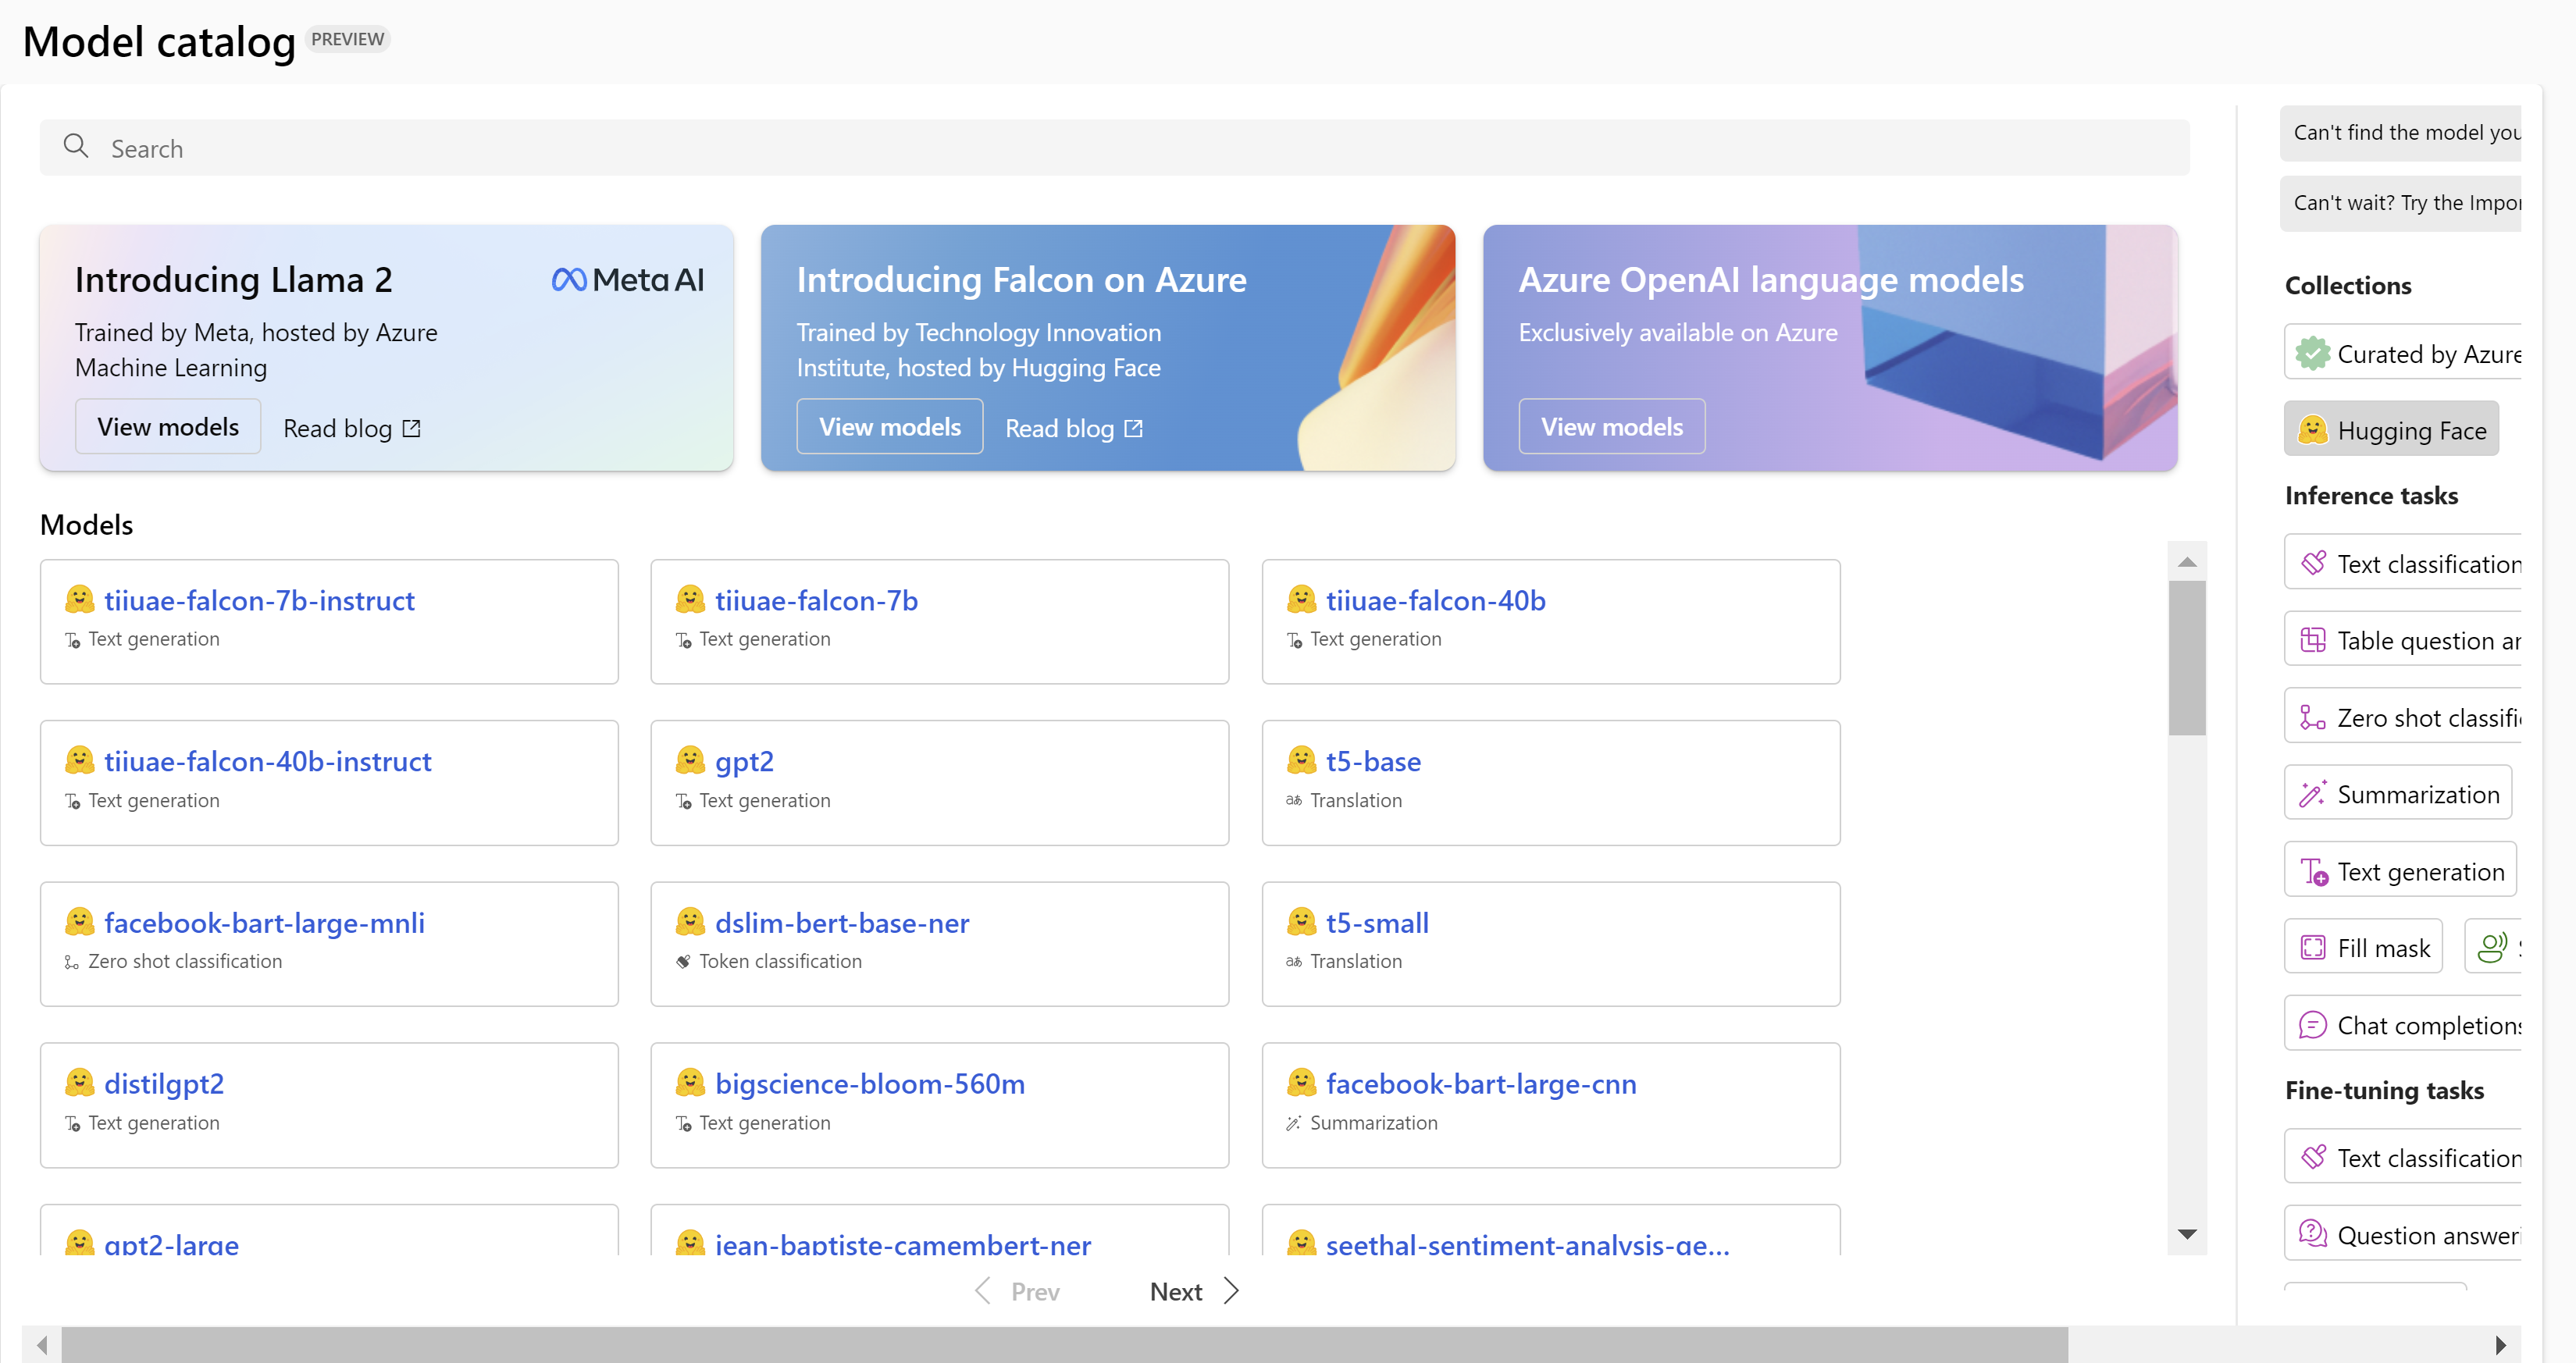
Task: Click the Text generation filter icon
Action: tap(2313, 872)
